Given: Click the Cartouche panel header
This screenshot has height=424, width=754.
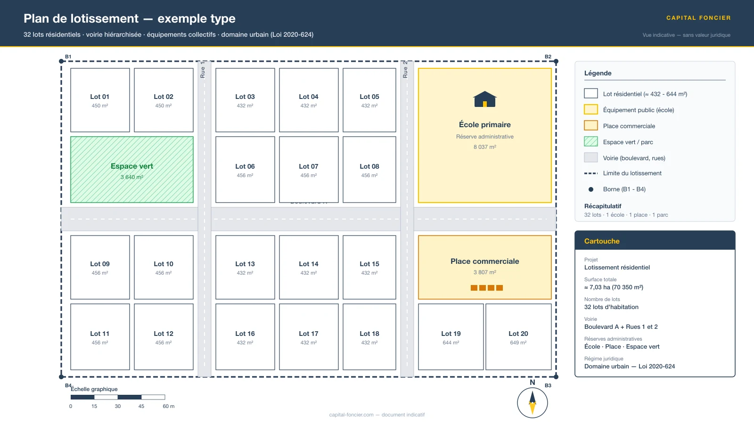Looking at the screenshot, I should 655,241.
